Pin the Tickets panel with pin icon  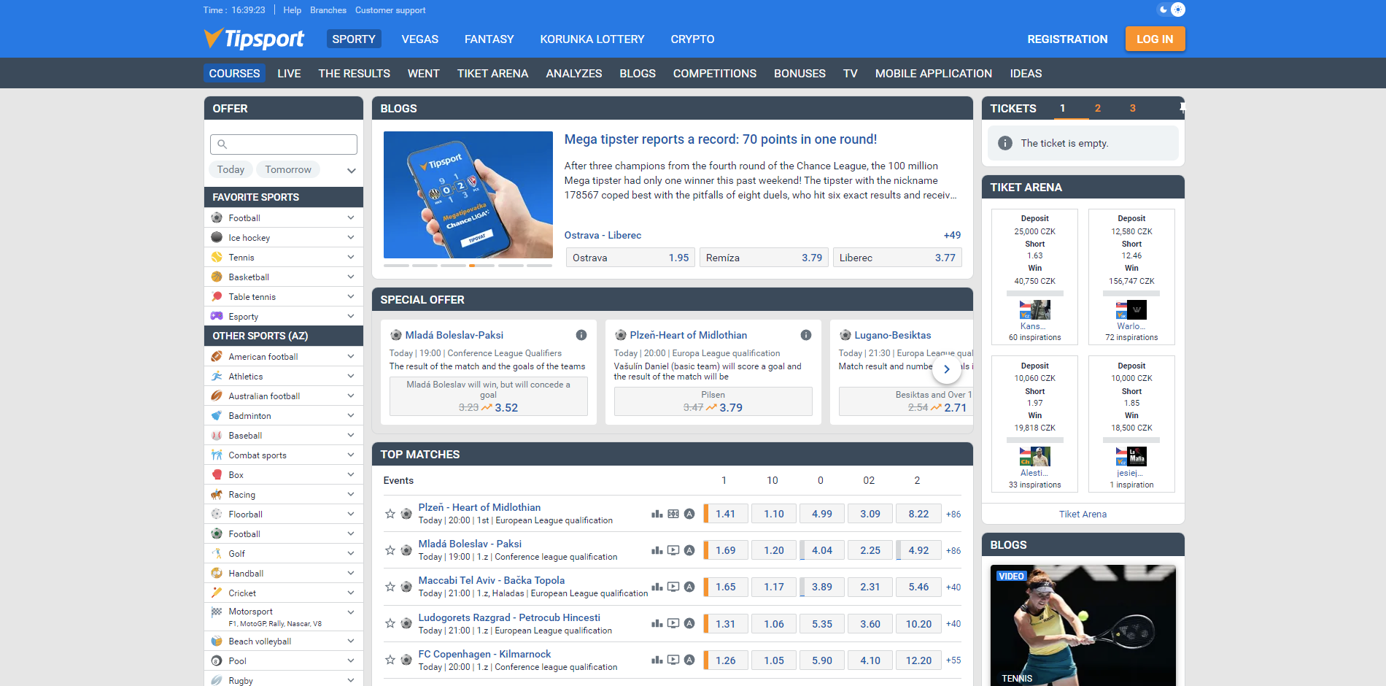[1182, 108]
